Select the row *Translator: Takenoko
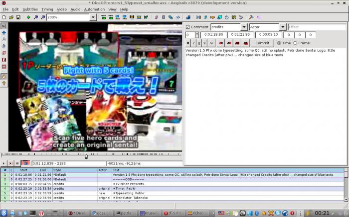 pyautogui.click(x=173, y=198)
